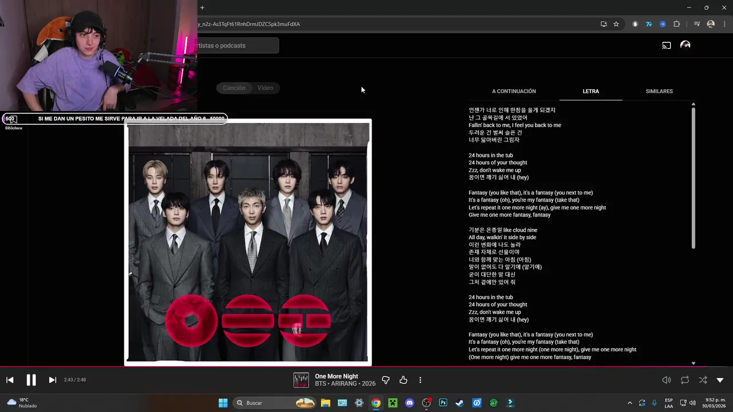733x412 pixels.
Task: Open BTS • ARIRANG • 2026 link
Action: point(345,383)
